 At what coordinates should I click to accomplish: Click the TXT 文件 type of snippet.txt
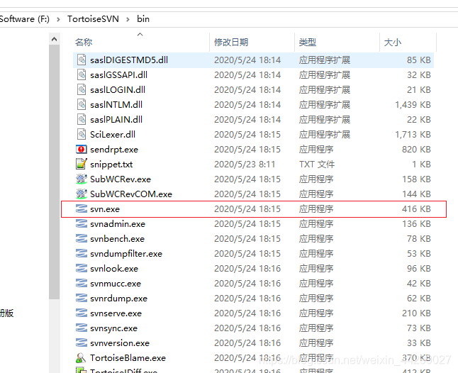pyautogui.click(x=317, y=164)
